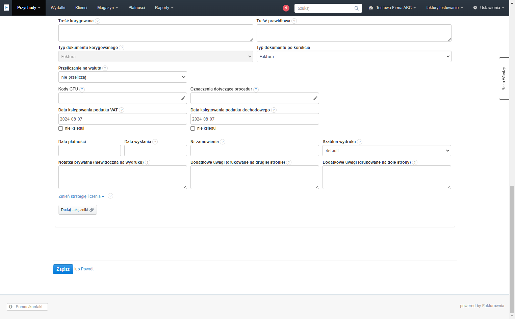Open the Baza Wiedzy side tab
Image resolution: width=515 pixels, height=319 pixels.
pos(504,78)
